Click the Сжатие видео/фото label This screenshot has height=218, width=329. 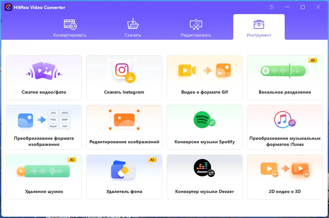pos(44,92)
